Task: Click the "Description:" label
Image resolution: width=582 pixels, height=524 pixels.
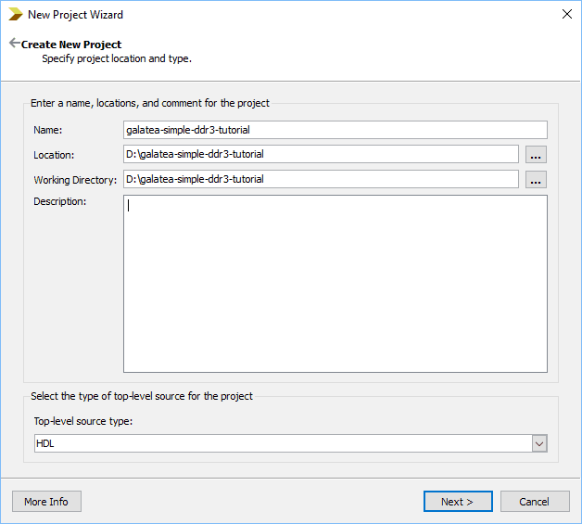Action: coord(59,201)
